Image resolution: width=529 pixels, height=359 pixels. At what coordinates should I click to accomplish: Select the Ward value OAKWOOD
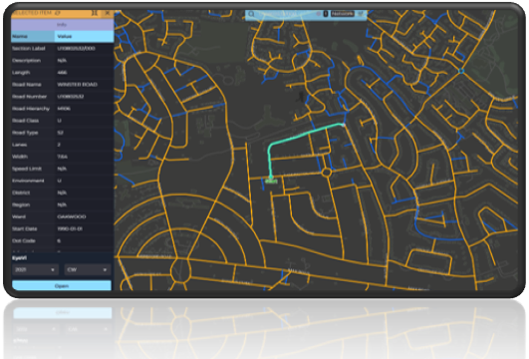tap(71, 217)
